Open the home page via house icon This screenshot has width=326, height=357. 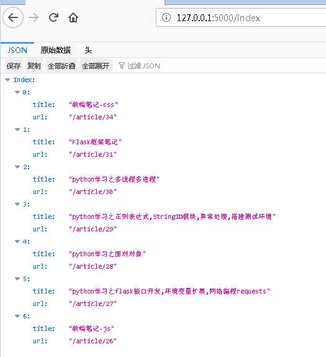point(73,17)
